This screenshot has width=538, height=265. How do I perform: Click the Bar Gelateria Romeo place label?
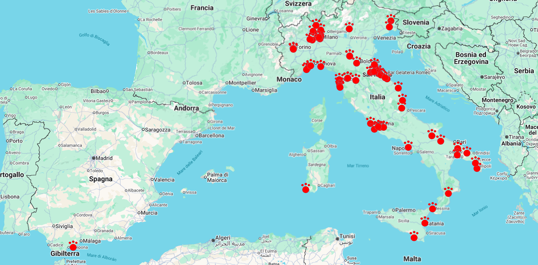click(x=408, y=72)
